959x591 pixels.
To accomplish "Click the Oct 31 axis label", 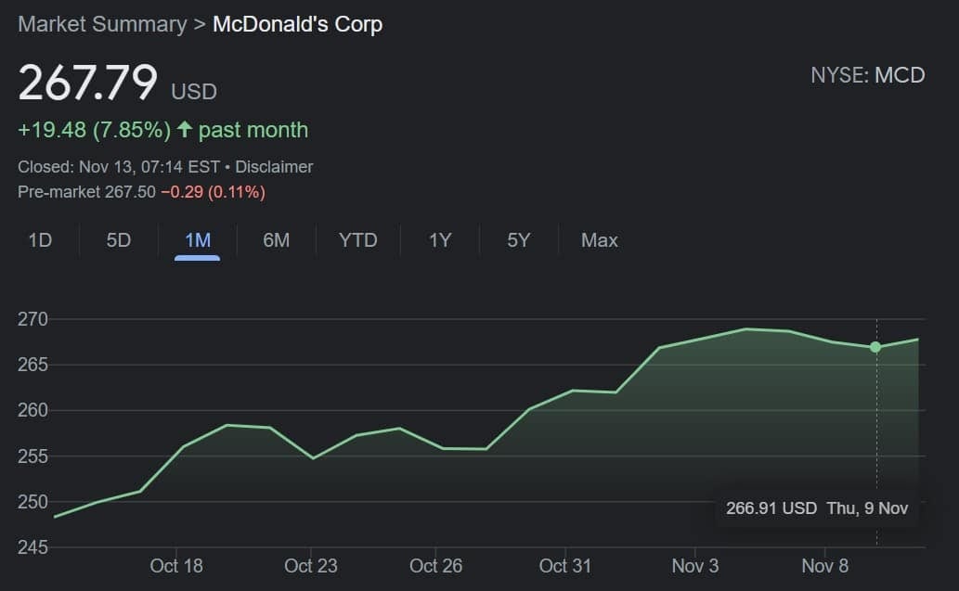I will coord(565,565).
